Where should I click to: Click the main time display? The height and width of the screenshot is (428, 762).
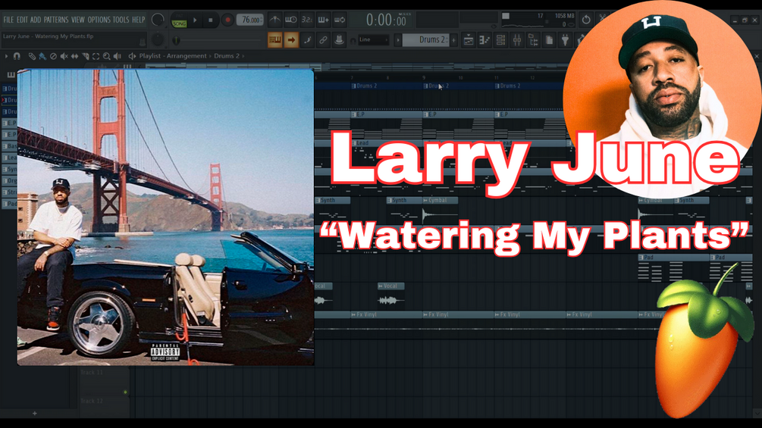click(x=387, y=20)
